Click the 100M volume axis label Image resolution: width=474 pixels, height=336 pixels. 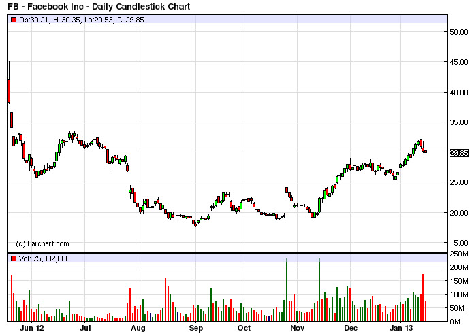(459, 295)
